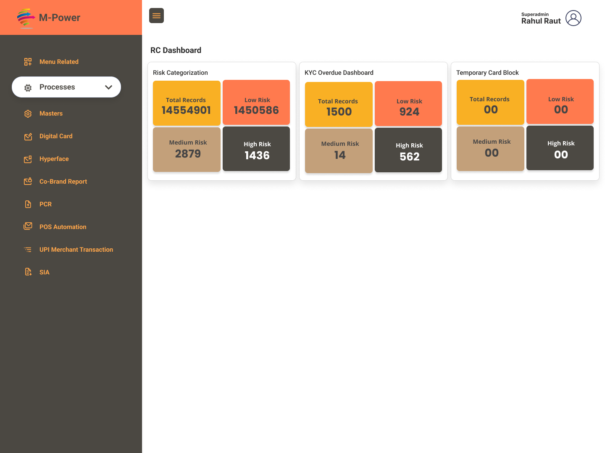Viewport: 605px width, 453px height.
Task: Click the SIA file icon
Action: [x=28, y=272]
